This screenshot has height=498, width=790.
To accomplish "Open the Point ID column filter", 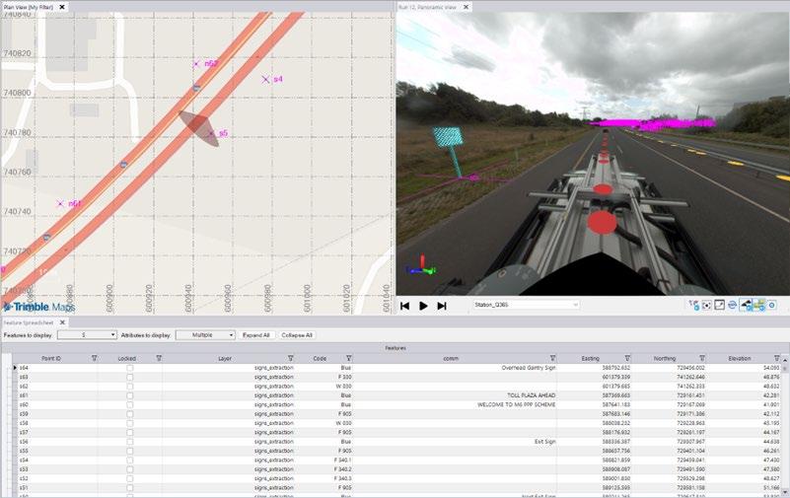I will 94,358.
